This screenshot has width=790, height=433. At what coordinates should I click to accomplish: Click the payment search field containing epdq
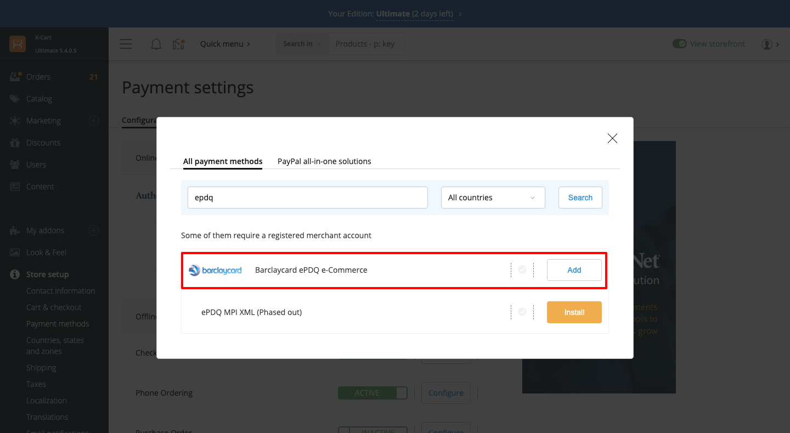click(x=307, y=198)
